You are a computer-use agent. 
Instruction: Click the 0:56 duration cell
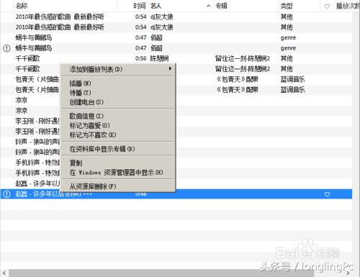tap(140, 58)
